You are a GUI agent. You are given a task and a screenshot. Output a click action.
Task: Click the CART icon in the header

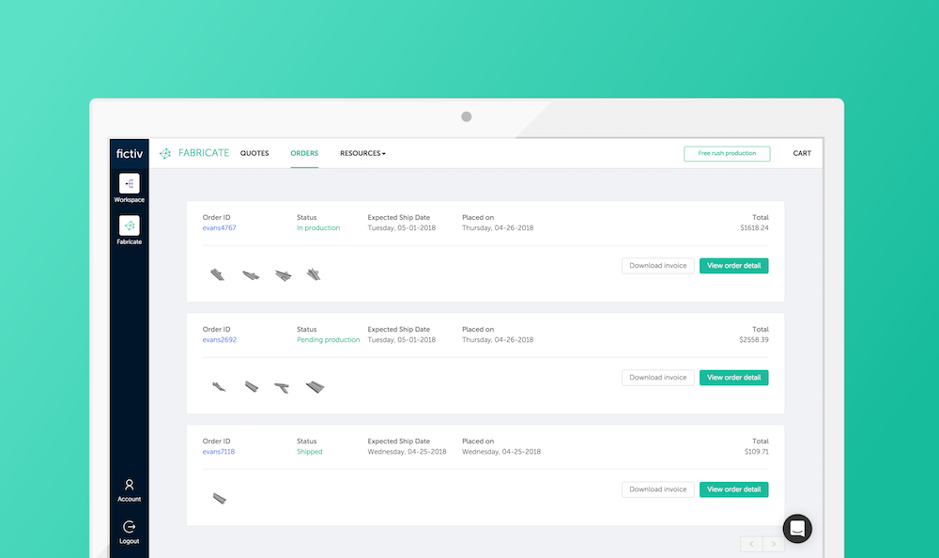click(801, 152)
